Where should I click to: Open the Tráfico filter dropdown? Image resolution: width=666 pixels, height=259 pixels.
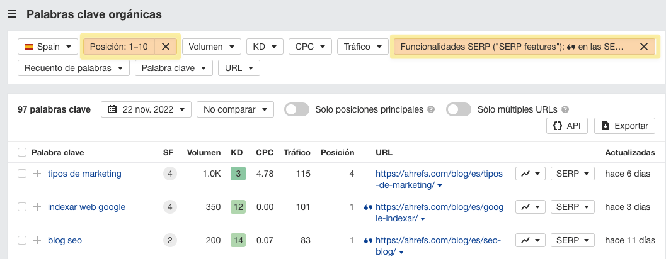[x=363, y=47]
